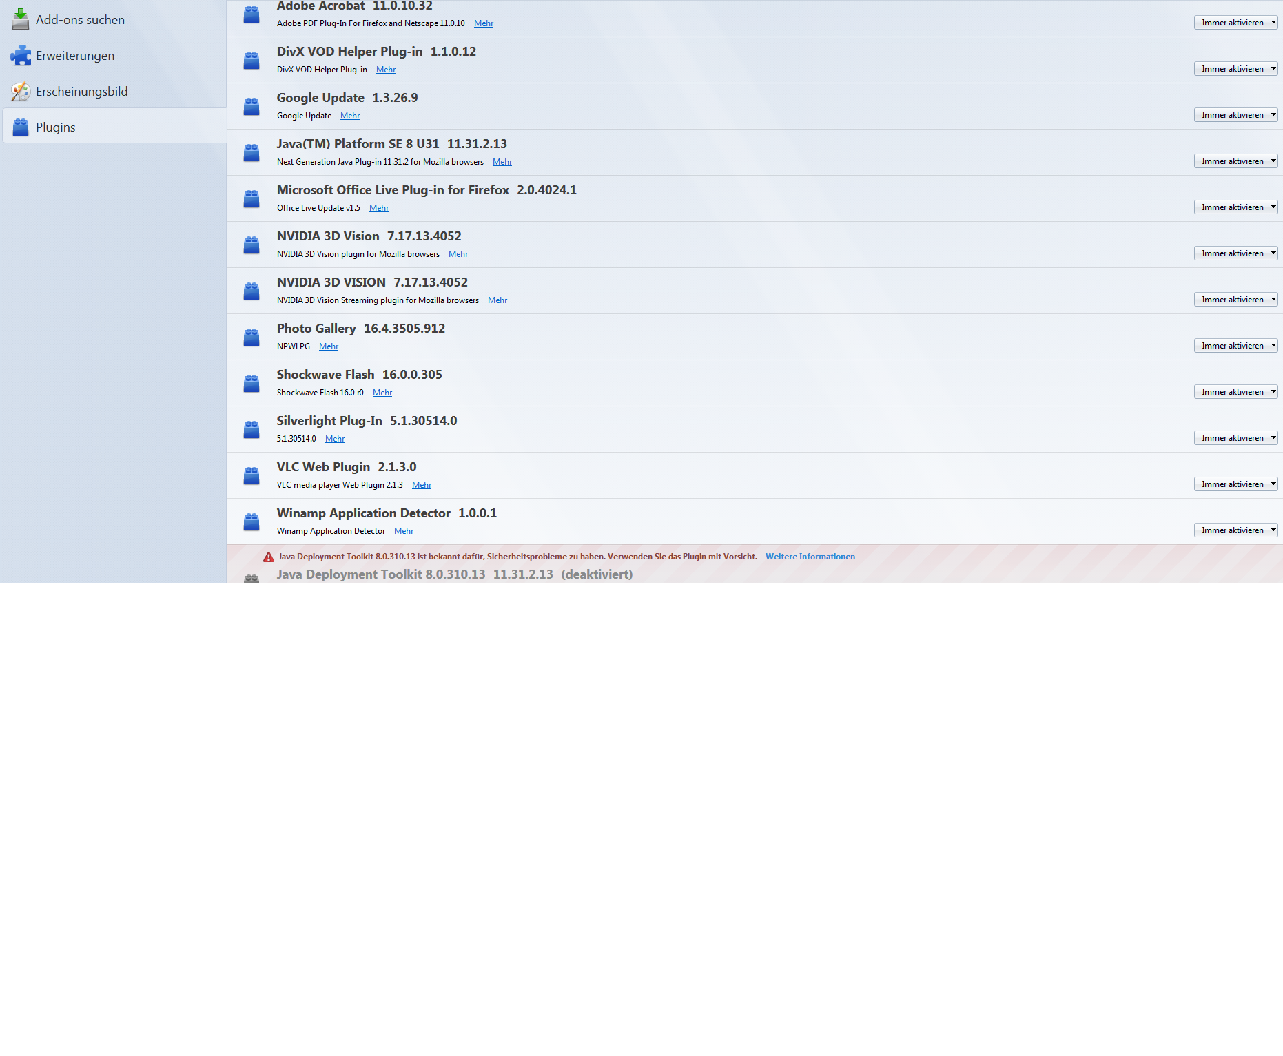Select the Photo Gallery 16.4.3505.912 title
1283x1056 pixels.
pyautogui.click(x=361, y=329)
